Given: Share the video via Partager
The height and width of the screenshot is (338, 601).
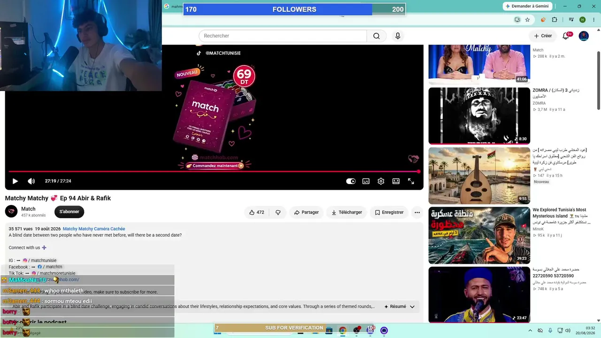Looking at the screenshot, I should coord(306,212).
